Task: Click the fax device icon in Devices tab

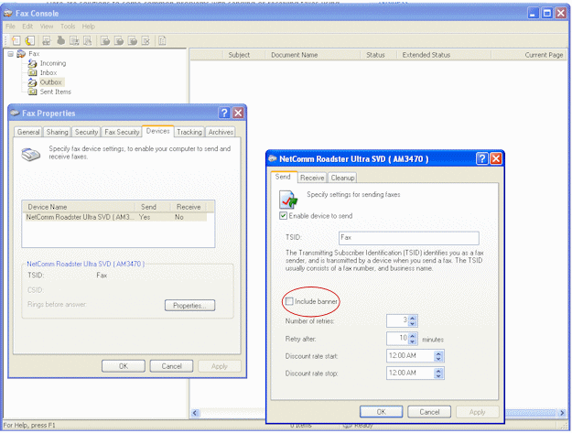Action: click(x=31, y=156)
